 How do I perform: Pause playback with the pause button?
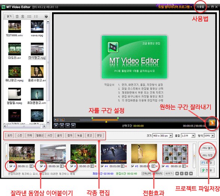pyautogui.click(x=62, y=125)
